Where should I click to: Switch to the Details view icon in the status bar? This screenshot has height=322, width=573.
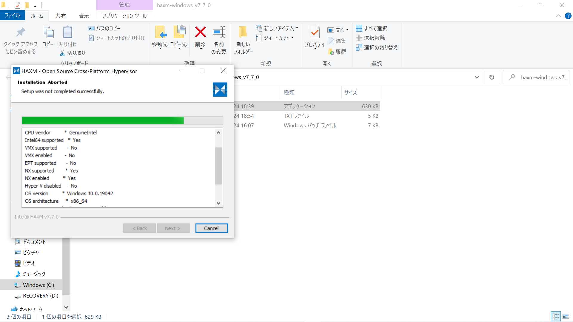click(x=556, y=316)
